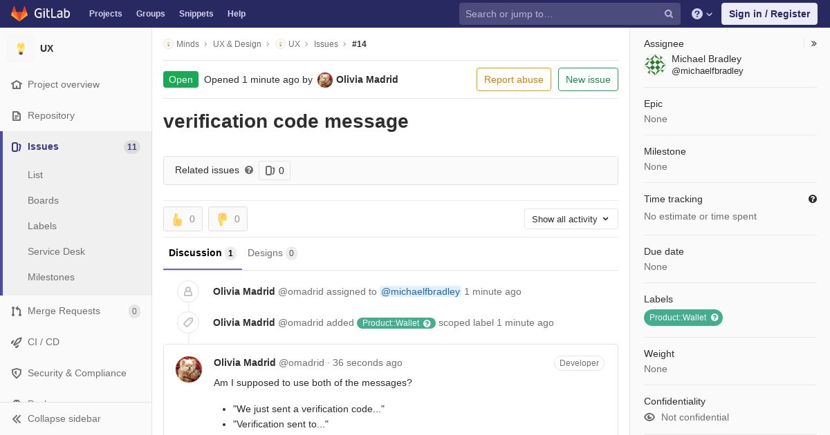Click the assigned-user activity icon
830x435 pixels.
(x=188, y=291)
